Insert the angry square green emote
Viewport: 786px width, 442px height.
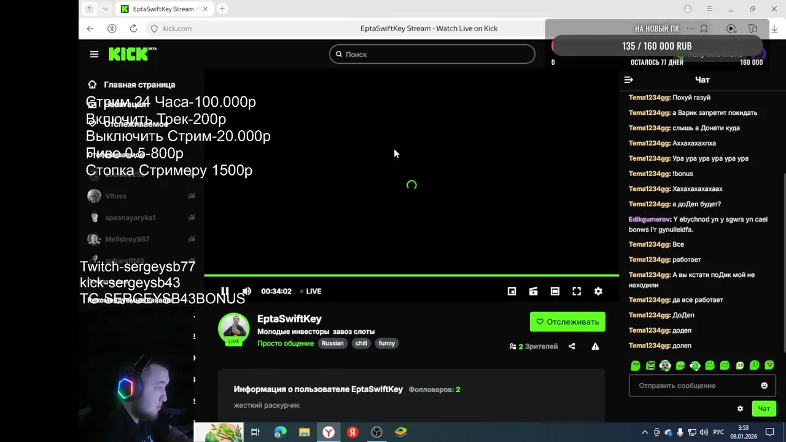tap(650, 365)
